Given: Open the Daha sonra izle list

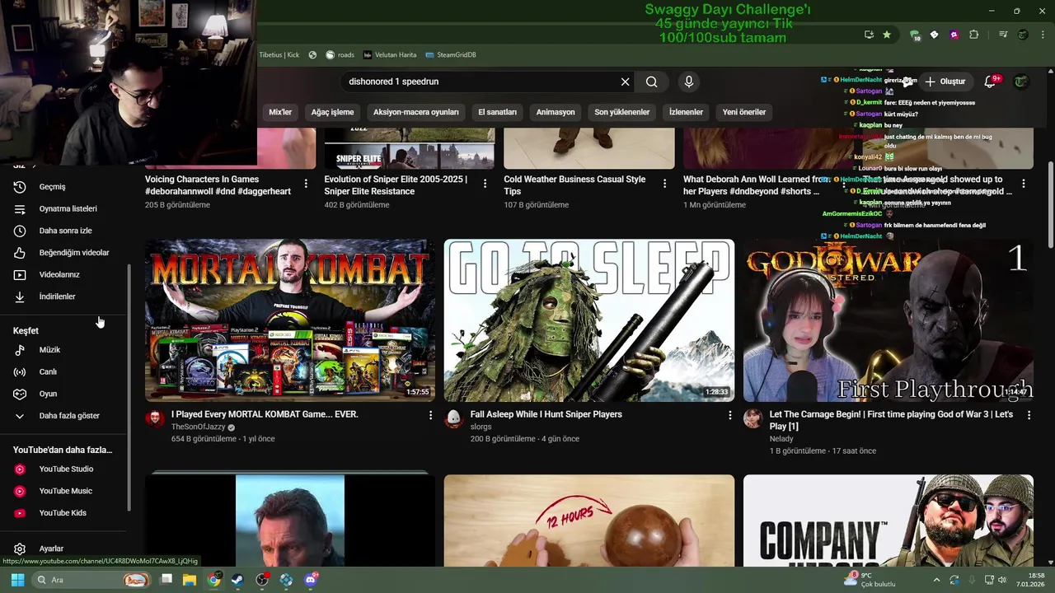Looking at the screenshot, I should coord(64,231).
